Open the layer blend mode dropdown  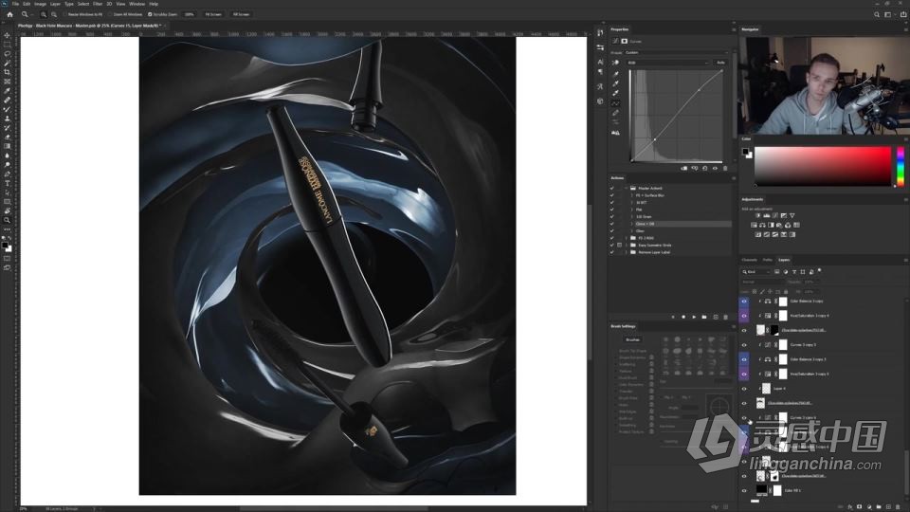coord(764,282)
